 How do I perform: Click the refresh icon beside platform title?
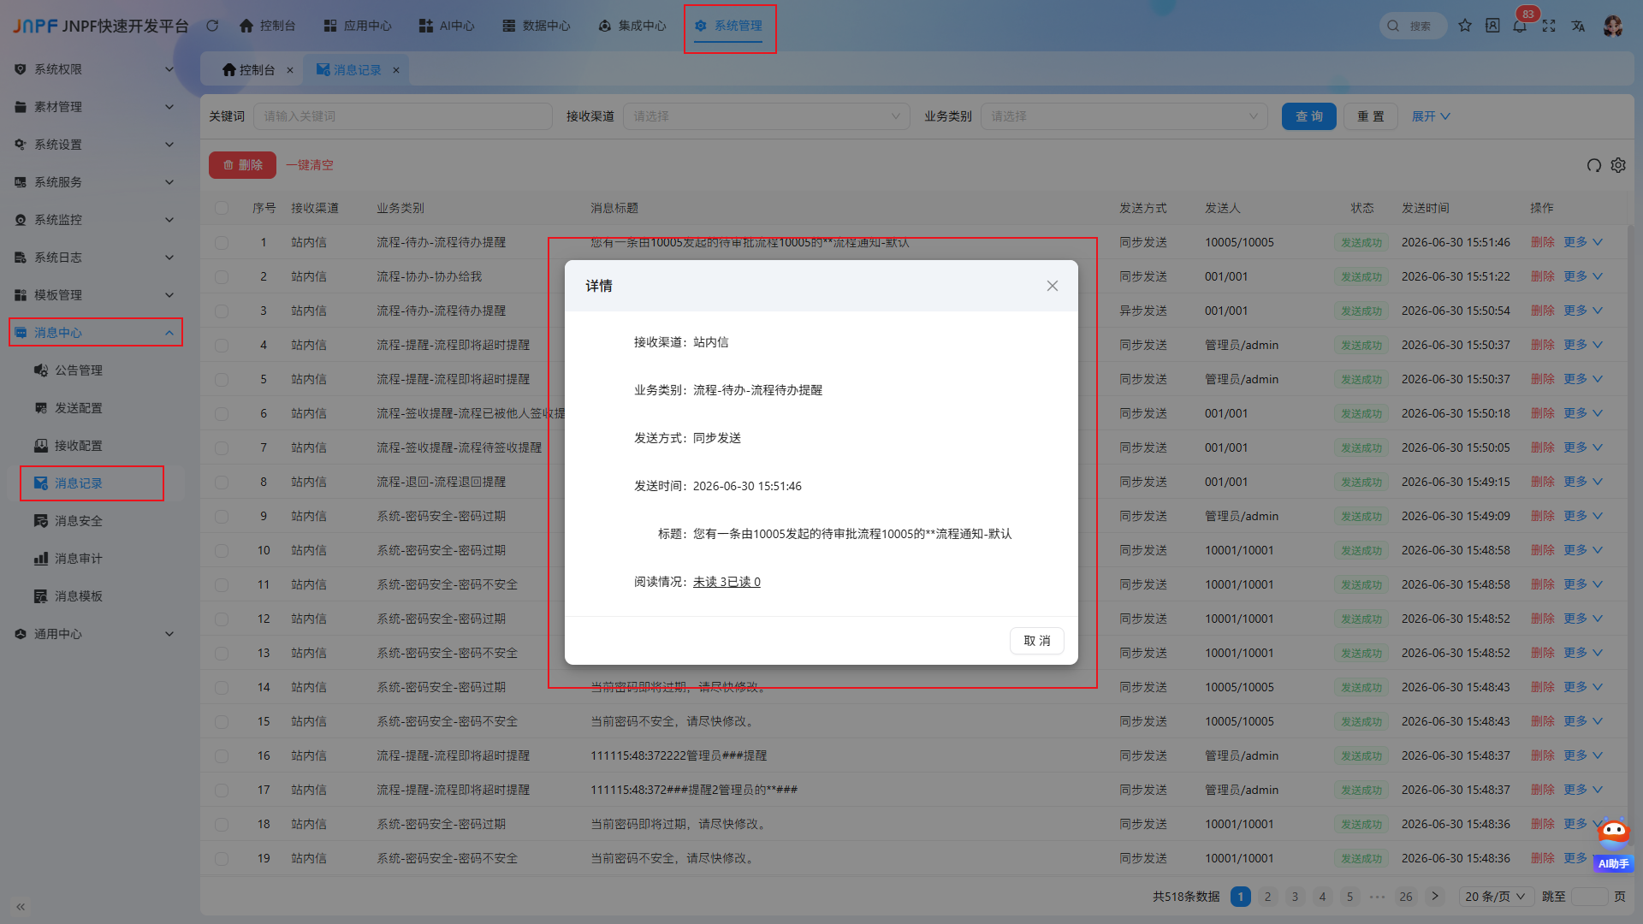[212, 26]
